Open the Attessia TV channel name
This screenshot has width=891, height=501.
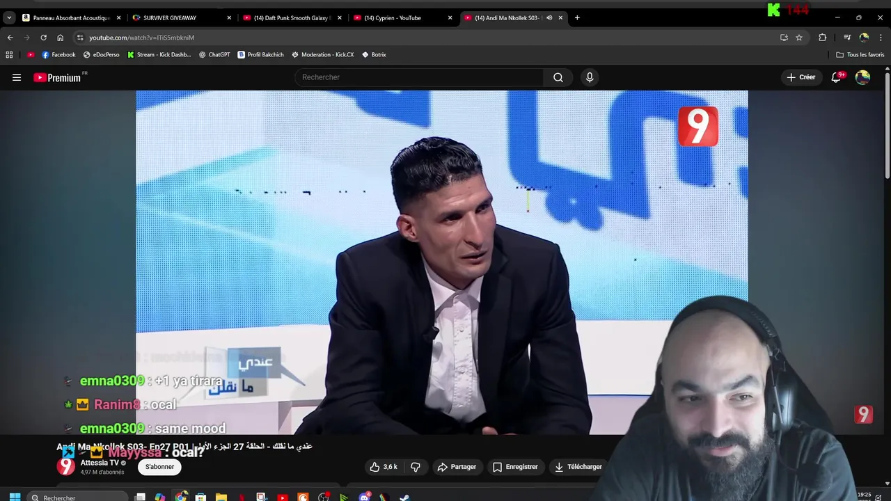(100, 463)
